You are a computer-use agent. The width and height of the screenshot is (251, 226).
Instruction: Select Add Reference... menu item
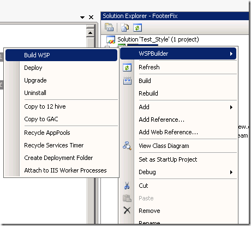(178, 120)
